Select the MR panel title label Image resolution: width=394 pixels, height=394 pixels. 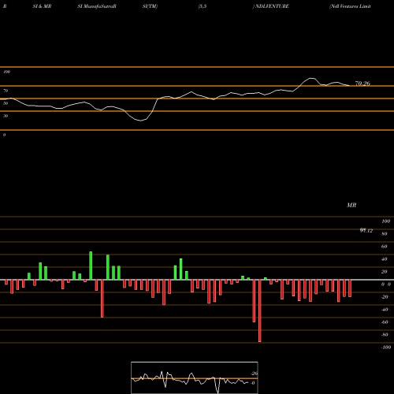[x=351, y=205]
